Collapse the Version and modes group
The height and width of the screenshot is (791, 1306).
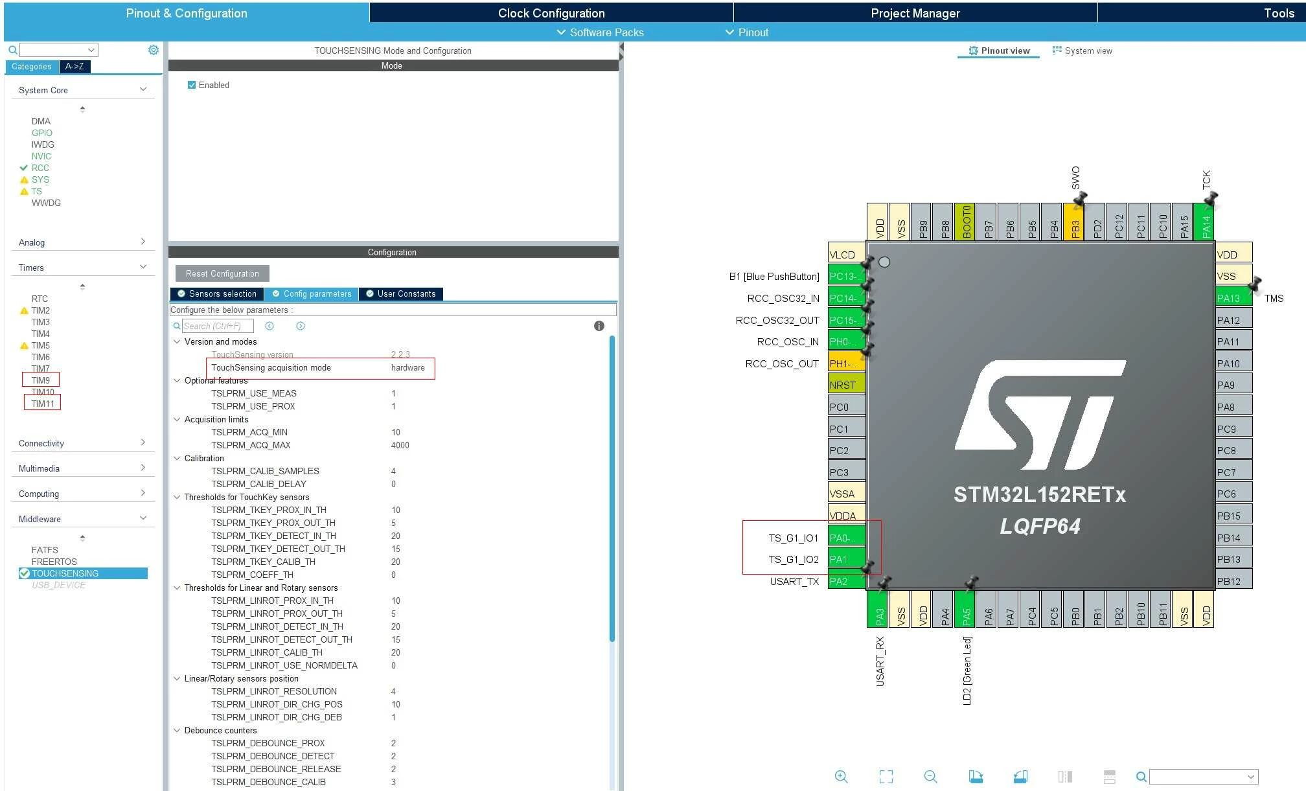point(177,341)
